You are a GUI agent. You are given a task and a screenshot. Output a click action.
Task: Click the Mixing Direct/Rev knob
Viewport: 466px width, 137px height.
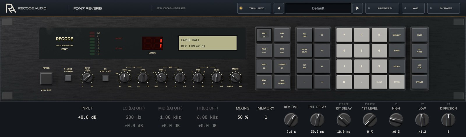pyautogui.click(x=235, y=78)
